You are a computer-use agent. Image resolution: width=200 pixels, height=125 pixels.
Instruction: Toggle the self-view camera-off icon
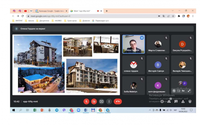pos(178,91)
